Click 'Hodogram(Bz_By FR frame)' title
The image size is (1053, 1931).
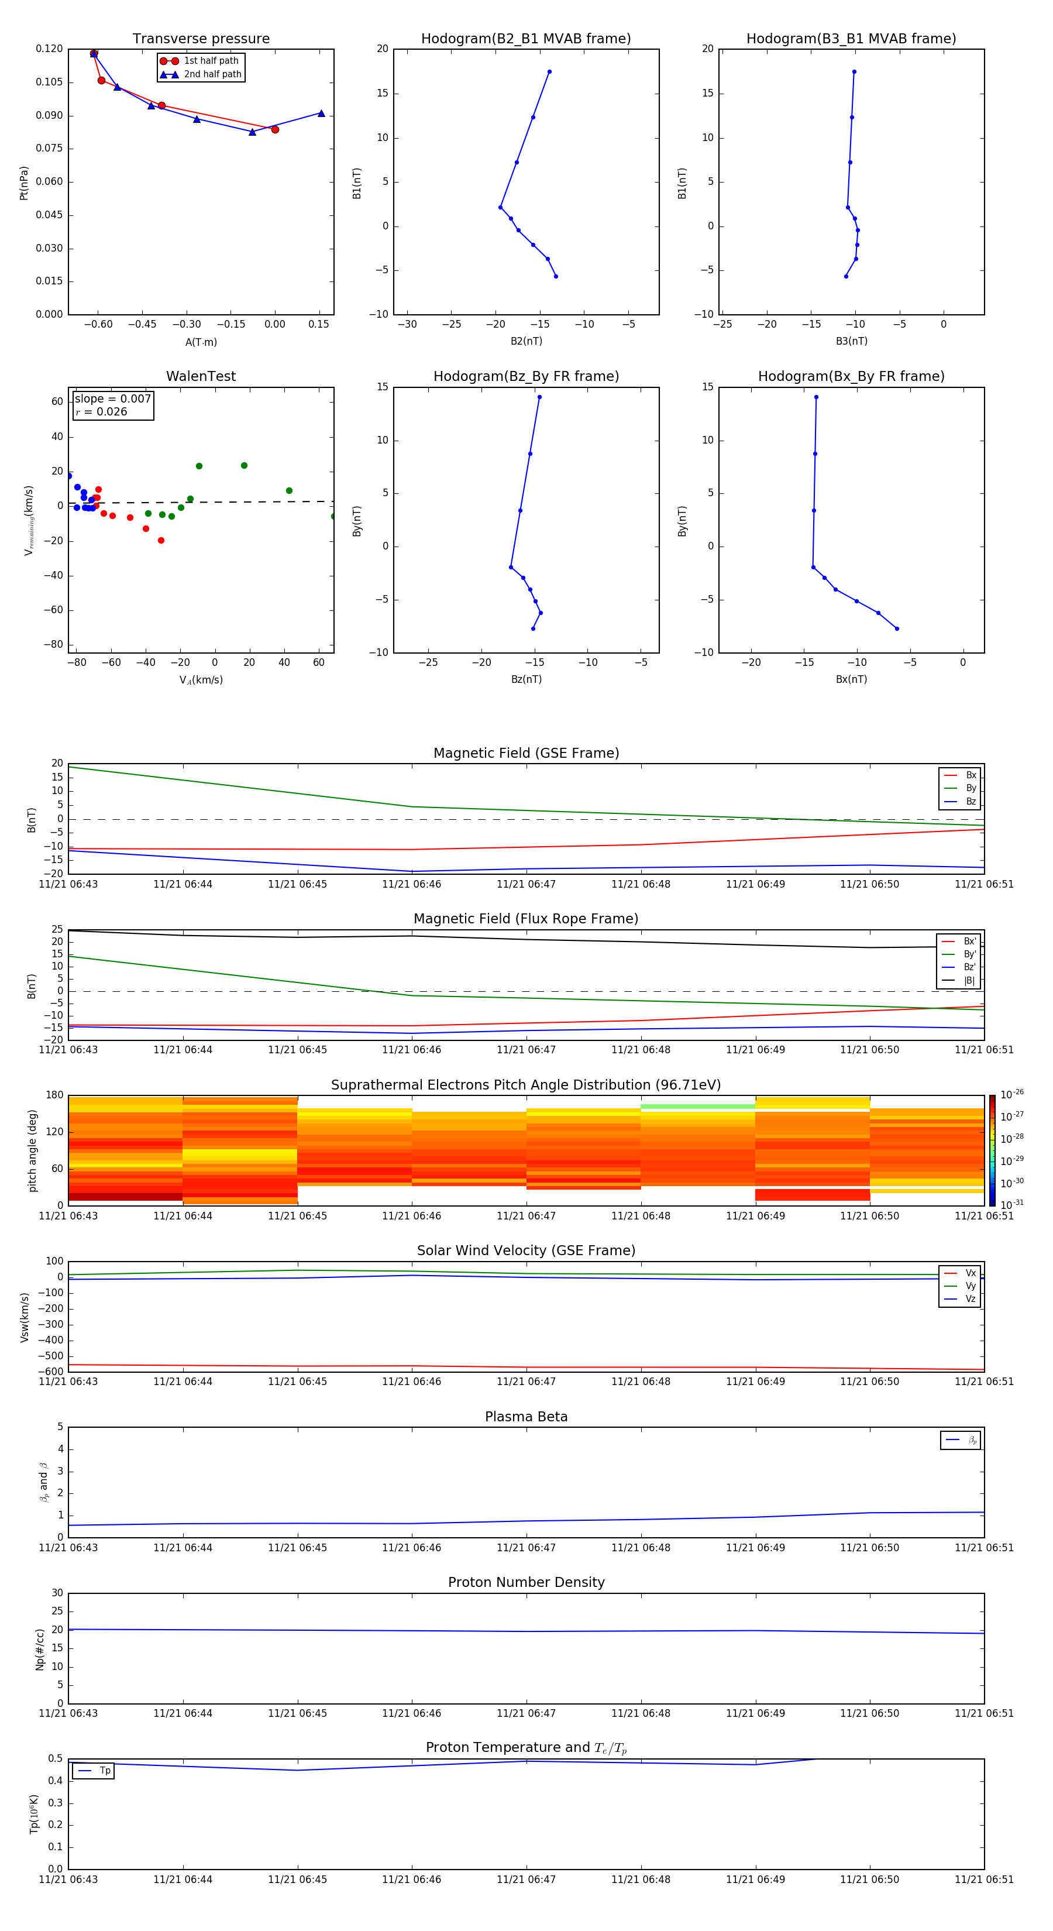point(526,376)
